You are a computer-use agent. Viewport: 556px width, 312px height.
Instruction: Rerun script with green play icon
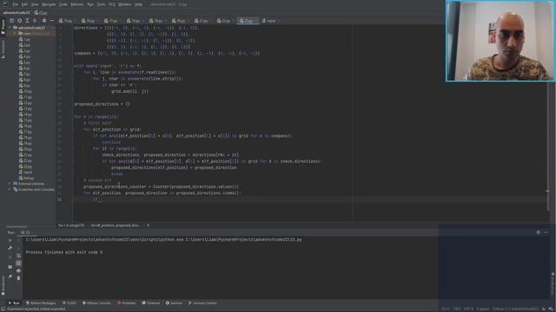click(x=10, y=240)
